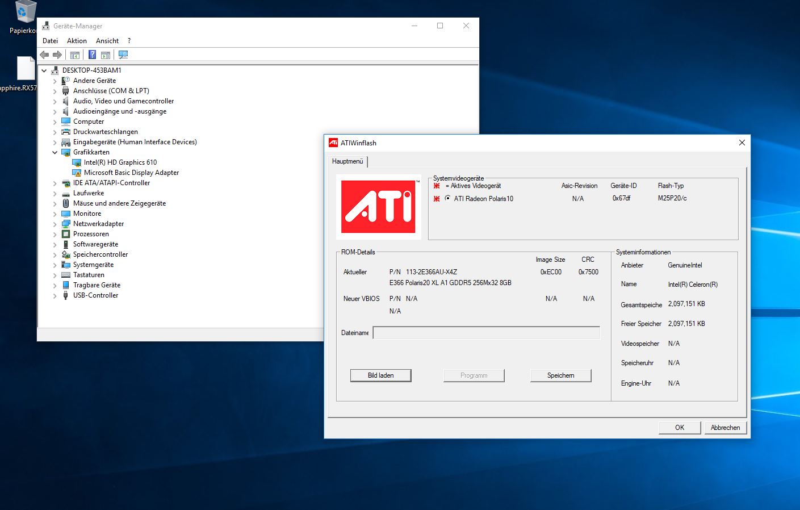Click the Anbieter value GenuineIntel
Image resolution: width=800 pixels, height=510 pixels.
click(685, 265)
